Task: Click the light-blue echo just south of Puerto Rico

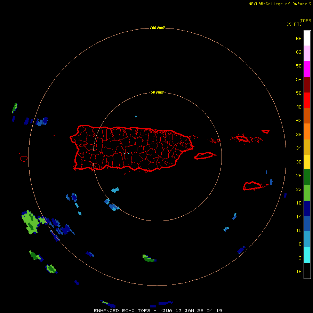Action: 115,190
